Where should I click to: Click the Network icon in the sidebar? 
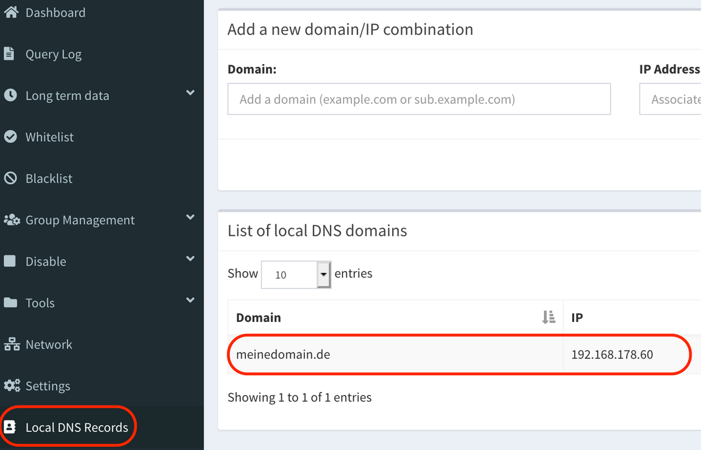click(11, 344)
